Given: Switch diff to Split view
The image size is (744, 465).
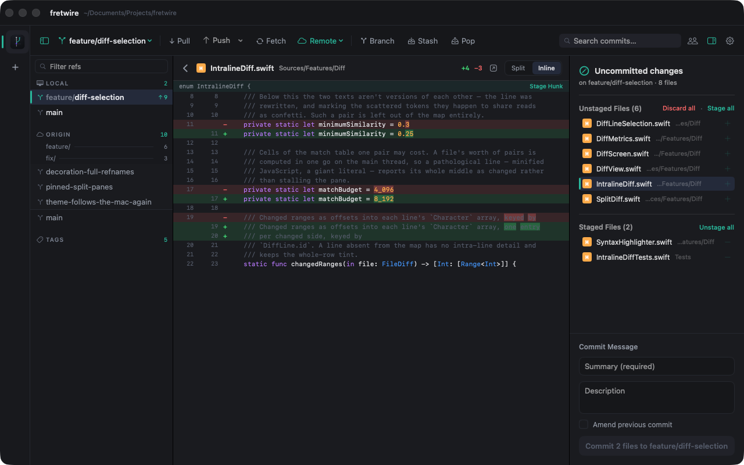Looking at the screenshot, I should pos(518,68).
